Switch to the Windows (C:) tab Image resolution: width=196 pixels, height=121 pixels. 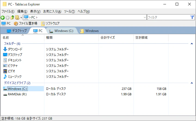coord(61,31)
